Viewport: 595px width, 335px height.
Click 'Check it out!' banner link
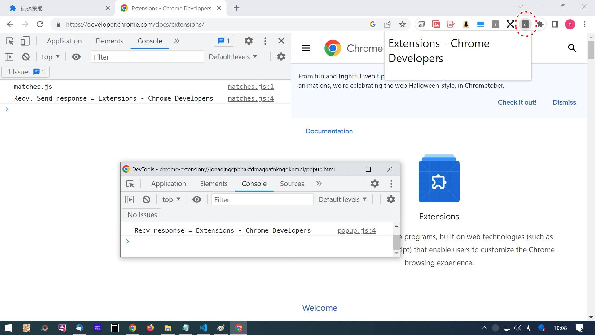tap(517, 102)
